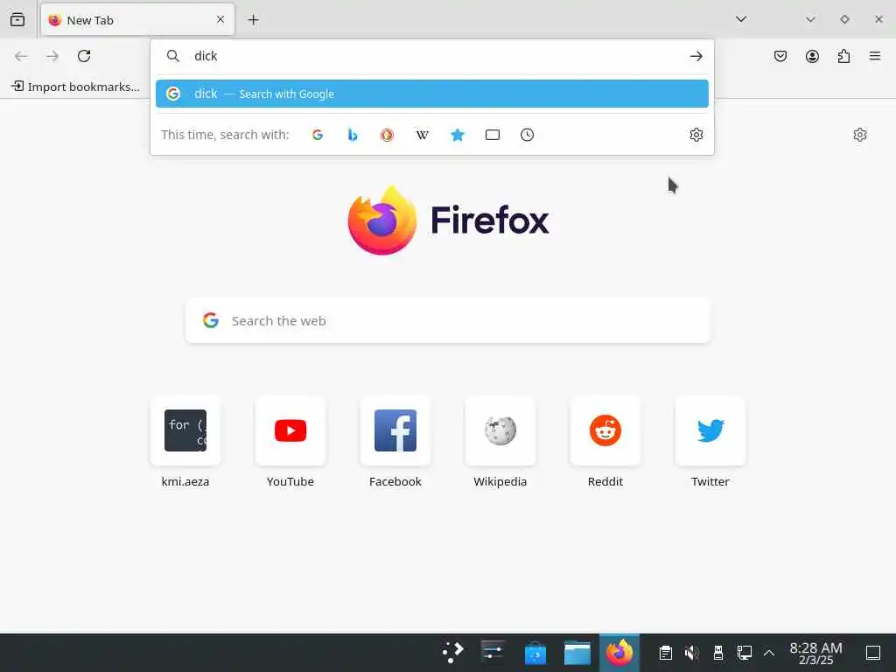Open the Firefox account icon

pos(812,56)
